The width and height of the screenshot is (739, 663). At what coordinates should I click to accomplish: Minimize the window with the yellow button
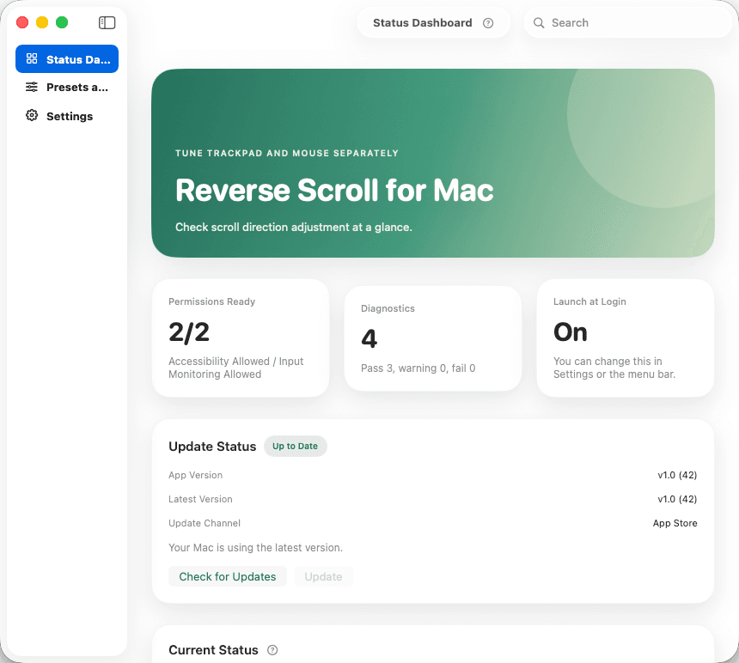42,22
